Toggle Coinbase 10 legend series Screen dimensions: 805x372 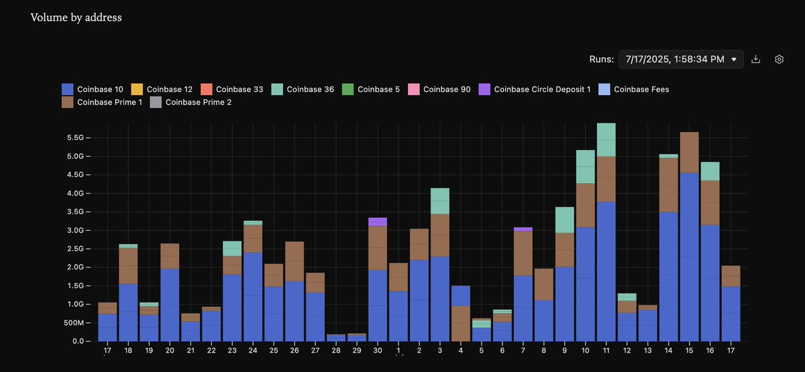(x=93, y=89)
